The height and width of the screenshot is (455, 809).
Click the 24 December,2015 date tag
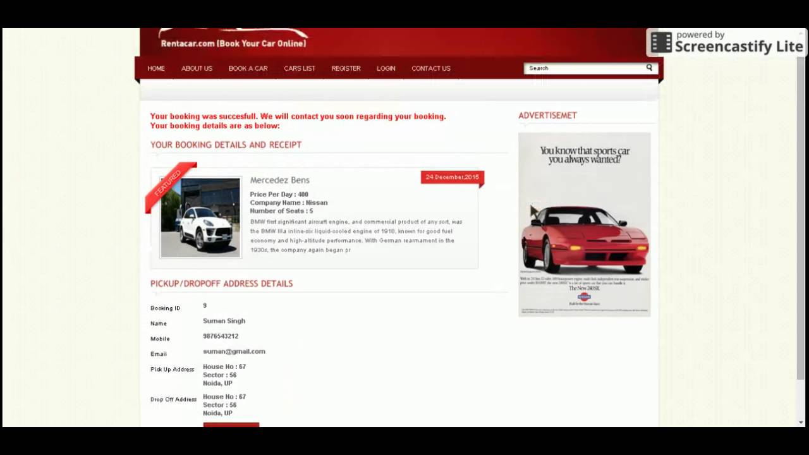pos(453,178)
